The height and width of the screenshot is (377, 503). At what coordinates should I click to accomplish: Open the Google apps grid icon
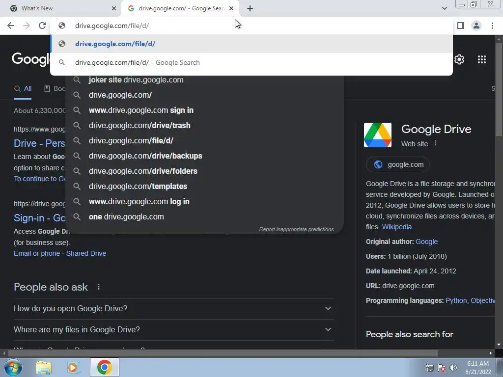[482, 59]
